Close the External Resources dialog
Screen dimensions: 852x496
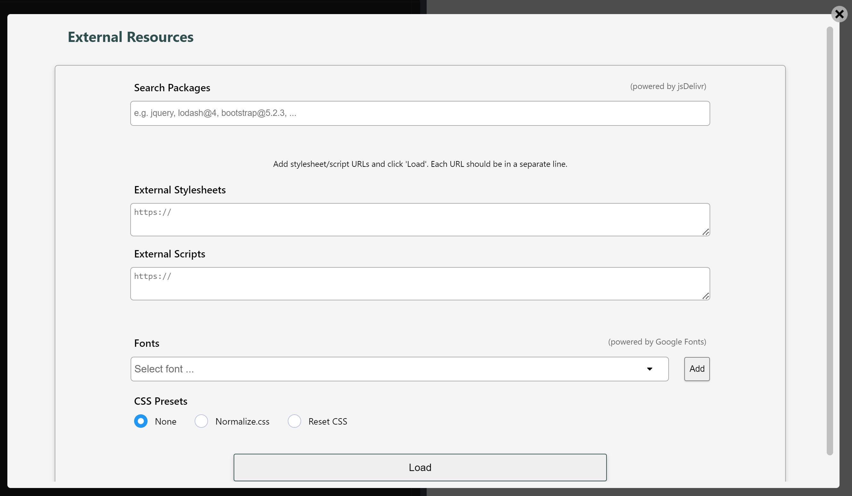(x=840, y=14)
